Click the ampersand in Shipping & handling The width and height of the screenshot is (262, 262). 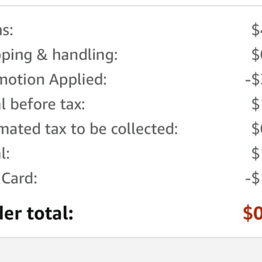click(42, 55)
